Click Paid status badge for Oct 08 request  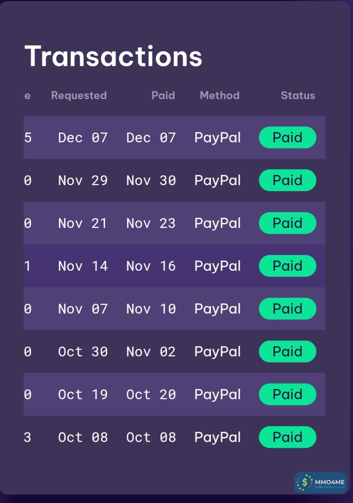[x=288, y=437]
